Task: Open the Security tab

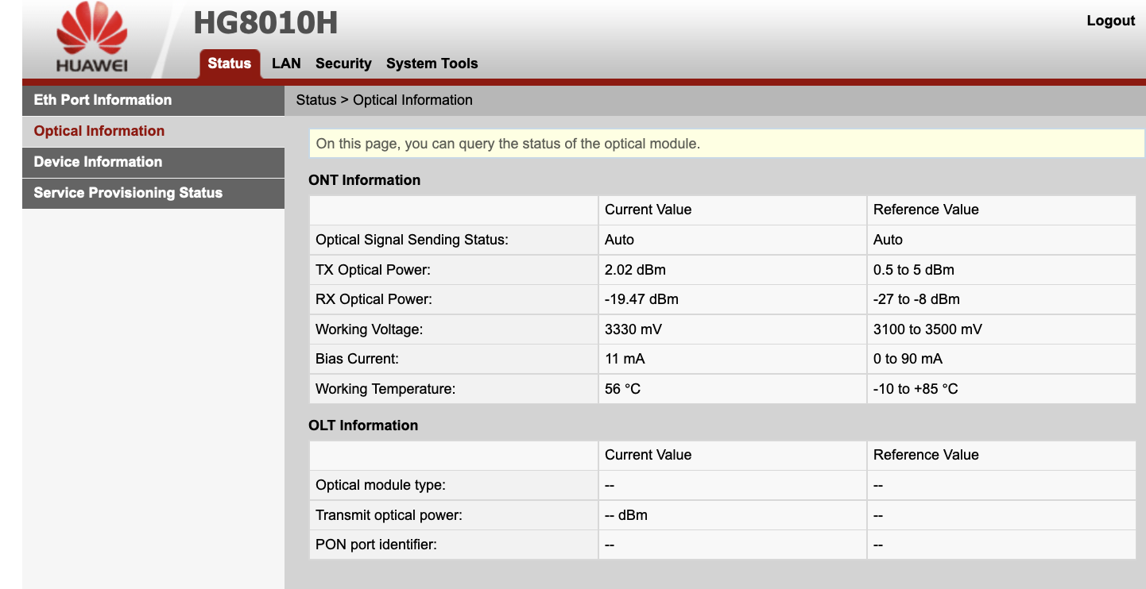Action: tap(343, 64)
